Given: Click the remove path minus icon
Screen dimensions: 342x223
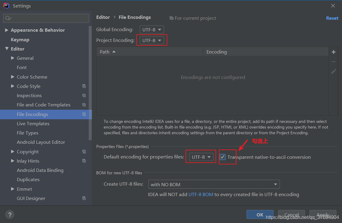Looking at the screenshot, I should tap(334, 62).
